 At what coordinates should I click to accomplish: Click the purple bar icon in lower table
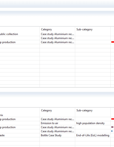(112, 127)
